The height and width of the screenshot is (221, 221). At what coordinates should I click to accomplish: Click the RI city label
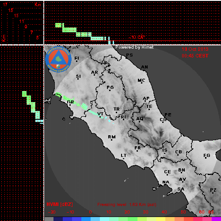123,117
